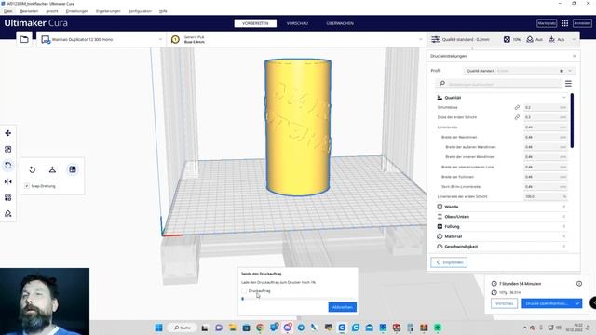
Task: Expand the Oben/Unten section
Action: pyautogui.click(x=502, y=217)
